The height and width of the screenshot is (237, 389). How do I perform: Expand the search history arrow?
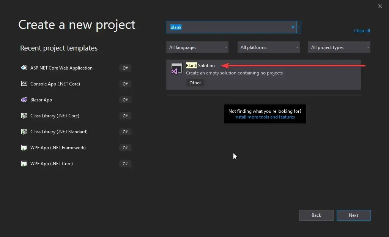pos(299,27)
